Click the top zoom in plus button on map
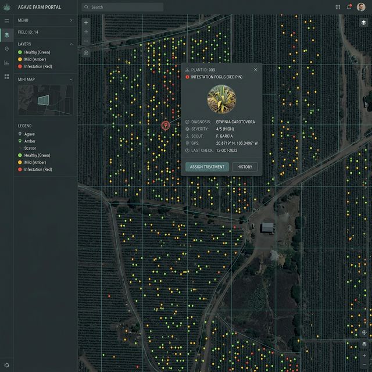The width and height of the screenshot is (372, 372). tap(86, 23)
